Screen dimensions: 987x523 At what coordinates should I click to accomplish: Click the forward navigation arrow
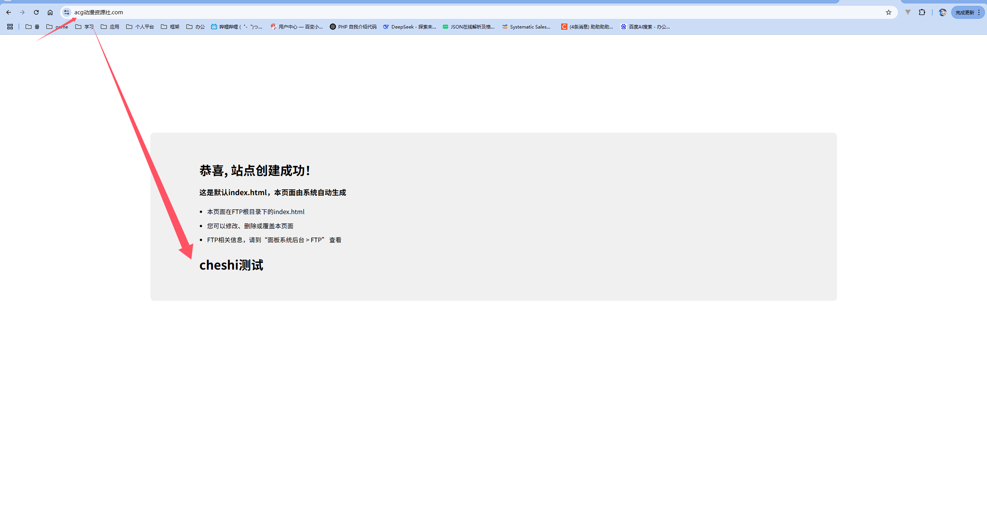pos(22,12)
